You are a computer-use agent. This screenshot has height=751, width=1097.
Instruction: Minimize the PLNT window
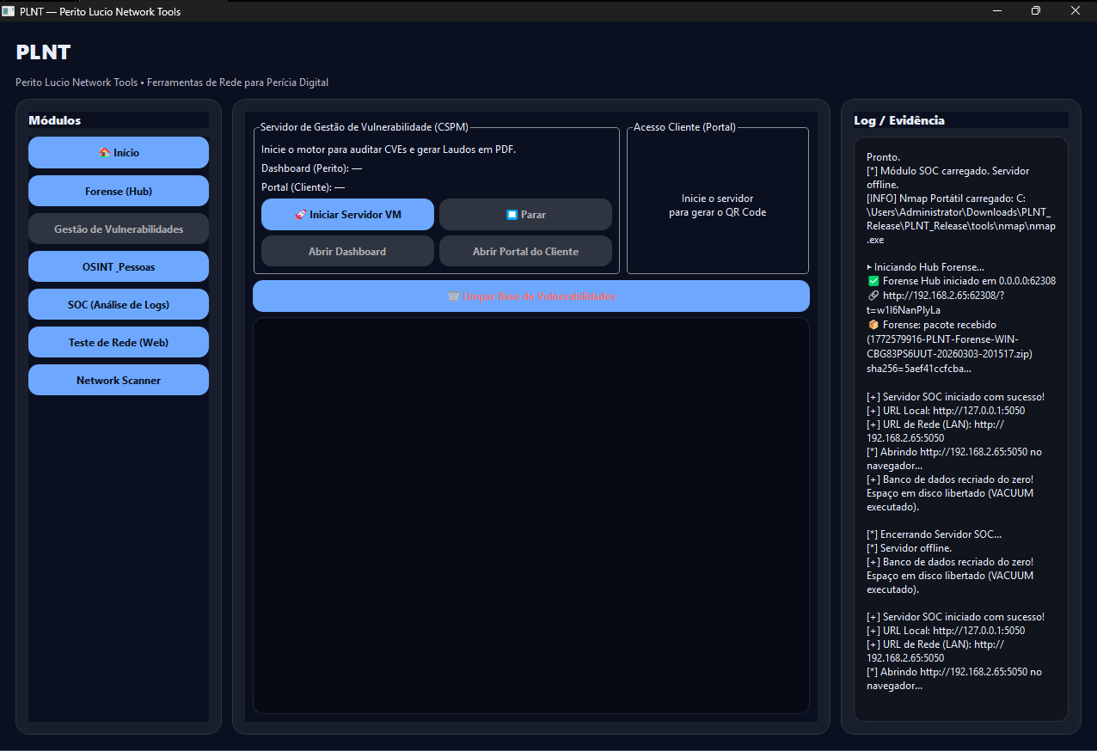tap(997, 11)
